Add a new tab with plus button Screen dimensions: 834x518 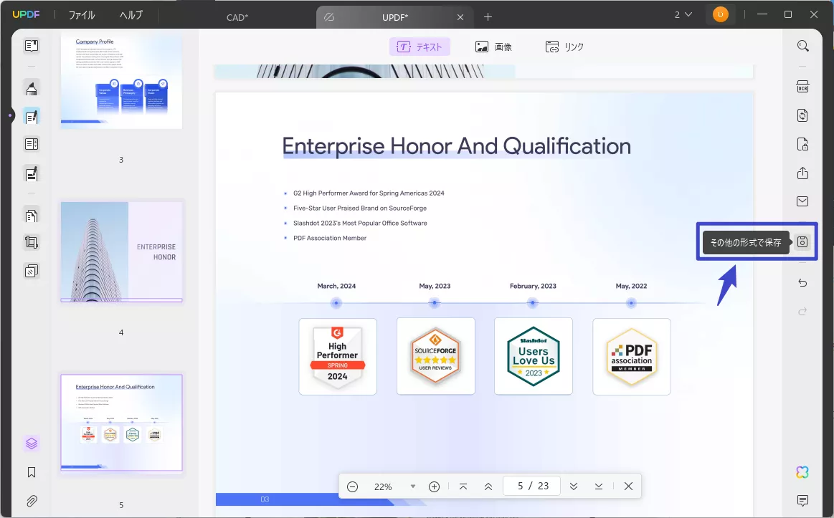[488, 17]
